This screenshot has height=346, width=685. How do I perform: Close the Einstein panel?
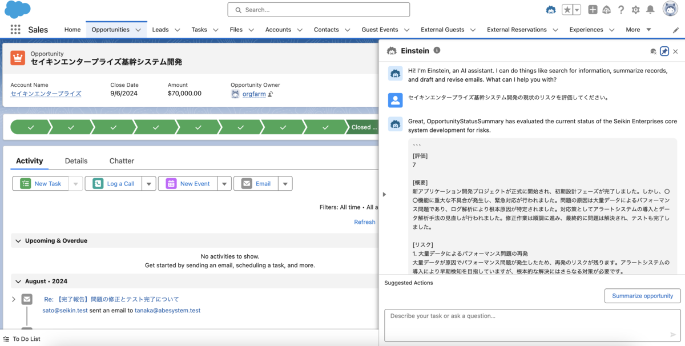click(x=675, y=51)
